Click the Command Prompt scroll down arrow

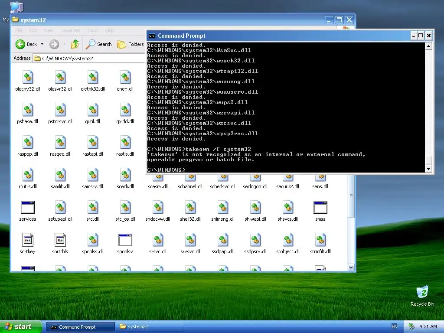click(429, 169)
